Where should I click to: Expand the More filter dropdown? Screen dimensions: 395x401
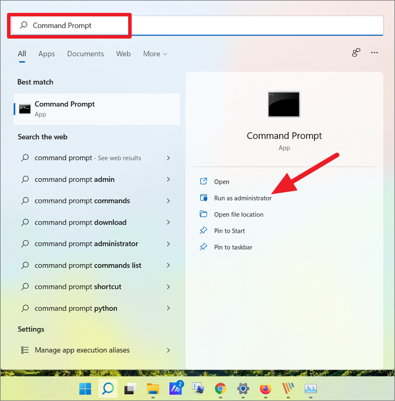155,54
